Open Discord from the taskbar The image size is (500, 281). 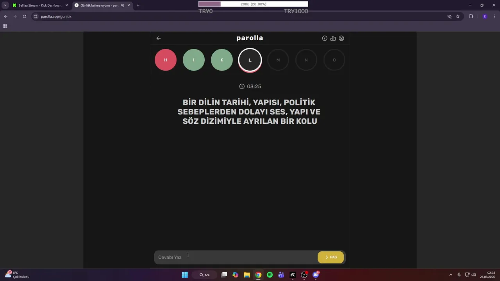(316, 275)
